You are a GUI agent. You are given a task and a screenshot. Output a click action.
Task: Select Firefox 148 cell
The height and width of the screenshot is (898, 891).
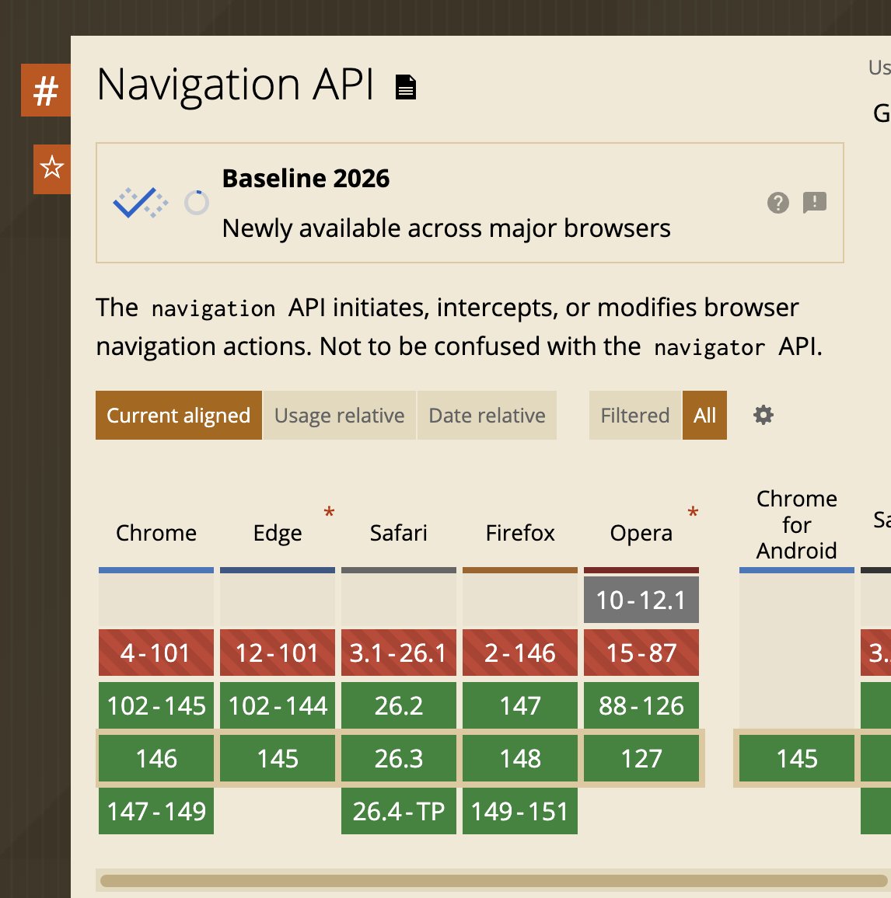(520, 758)
